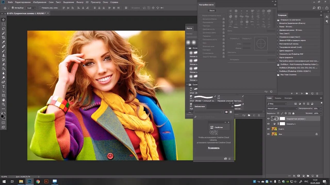
Task: Click the foreground color swatch
Action: pyautogui.click(x=2, y=116)
